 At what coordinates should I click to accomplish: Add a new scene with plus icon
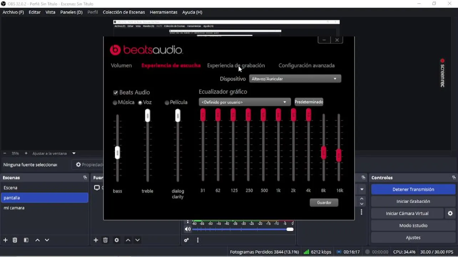tap(5, 240)
